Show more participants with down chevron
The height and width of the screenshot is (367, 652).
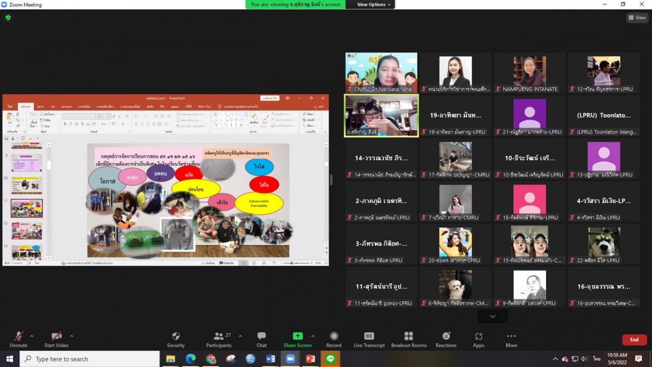(x=492, y=316)
